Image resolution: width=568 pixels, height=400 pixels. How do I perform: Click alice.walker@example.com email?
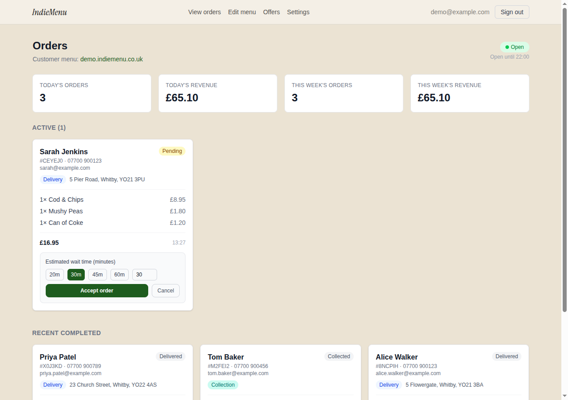408,373
